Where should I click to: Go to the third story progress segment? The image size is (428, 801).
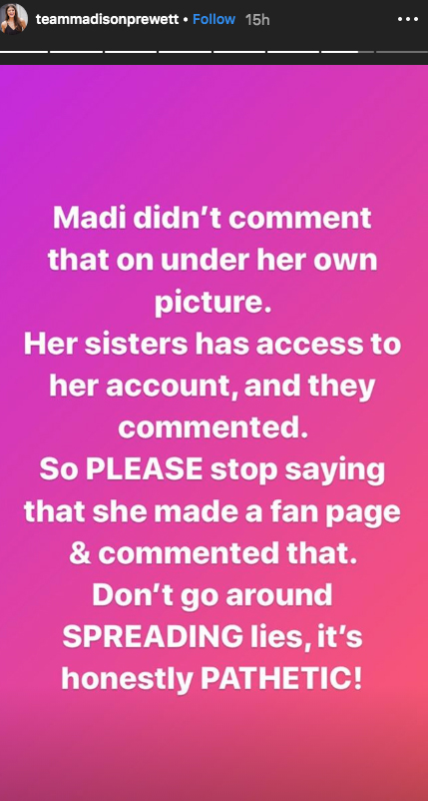pos(131,52)
